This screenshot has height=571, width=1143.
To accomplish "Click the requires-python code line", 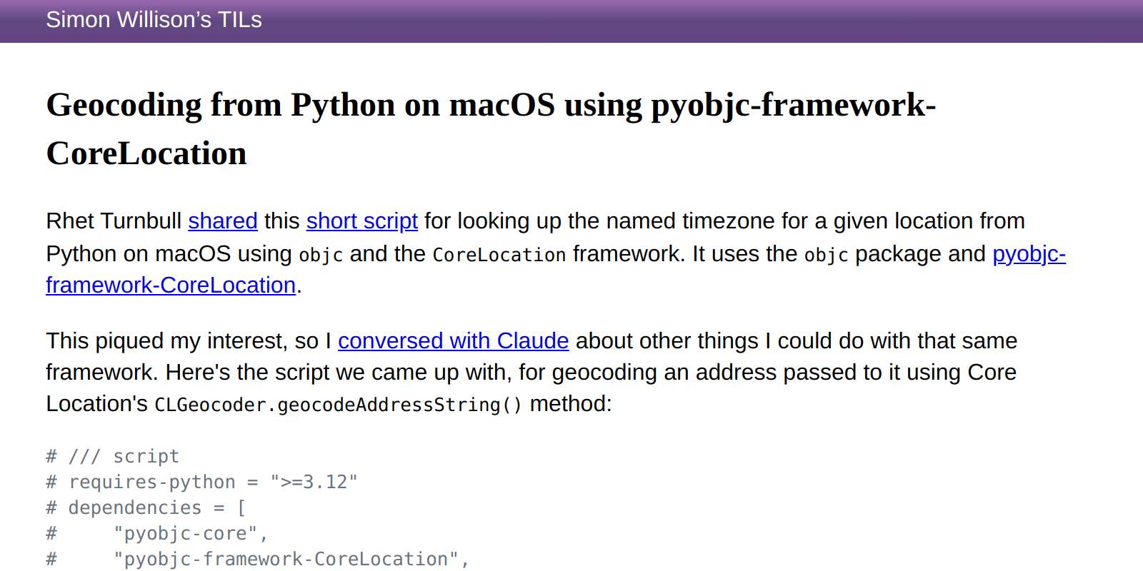I will 201,482.
